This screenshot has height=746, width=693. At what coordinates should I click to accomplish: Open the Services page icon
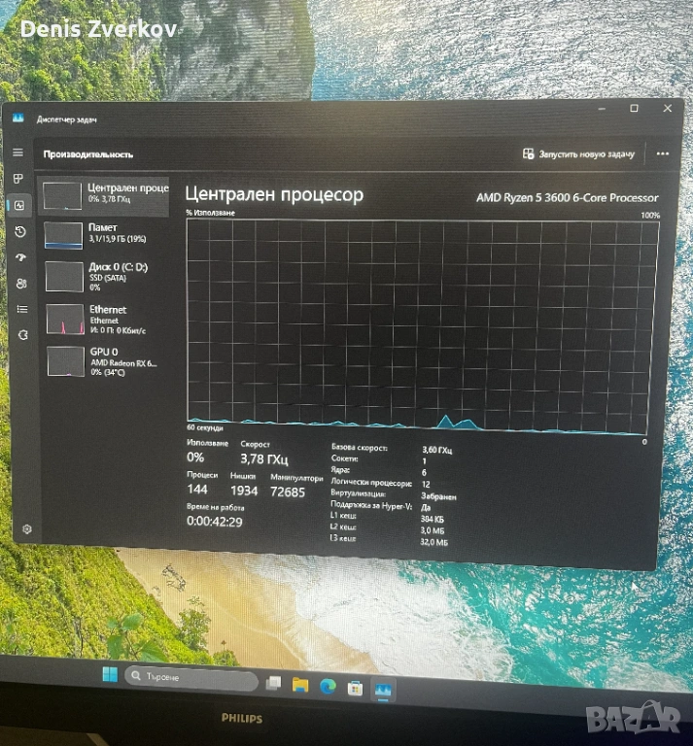point(22,334)
